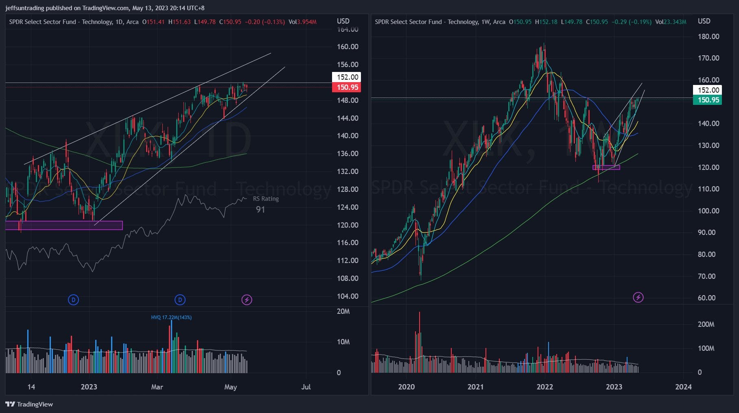This screenshot has width=739, height=413.
Task: Select the purple support zone rectangle on weekly chart
Action: pyautogui.click(x=606, y=167)
